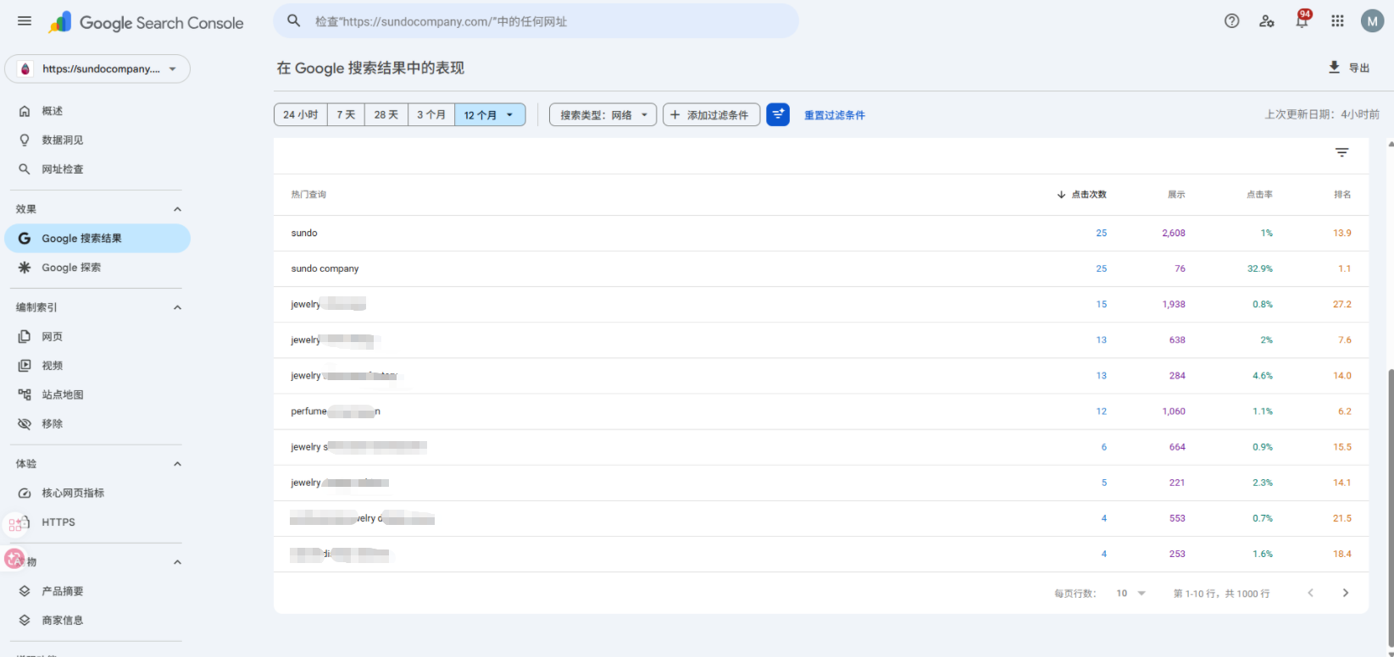Click the home icon for 概述
1394x657 pixels.
click(25, 111)
